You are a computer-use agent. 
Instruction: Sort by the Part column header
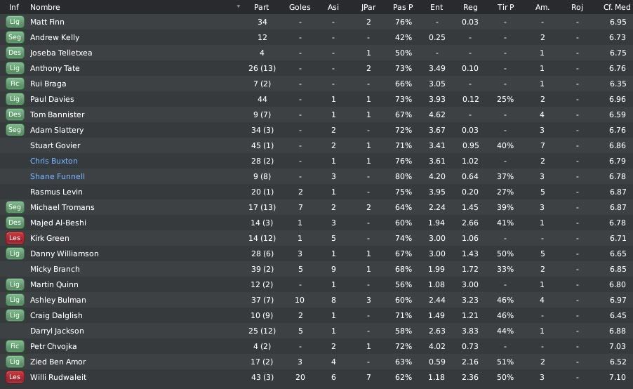coord(261,7)
